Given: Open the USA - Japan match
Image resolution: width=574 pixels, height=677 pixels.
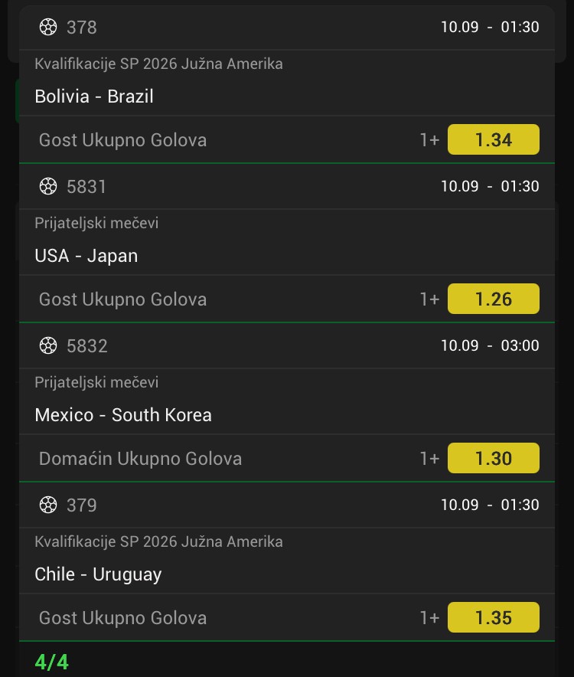Looking at the screenshot, I should point(86,256).
